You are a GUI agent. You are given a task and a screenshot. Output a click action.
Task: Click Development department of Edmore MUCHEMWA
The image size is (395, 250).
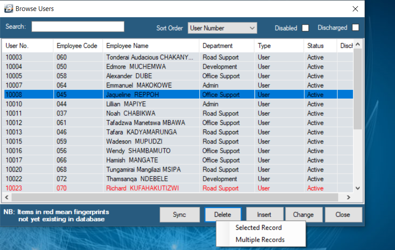tap(220, 67)
